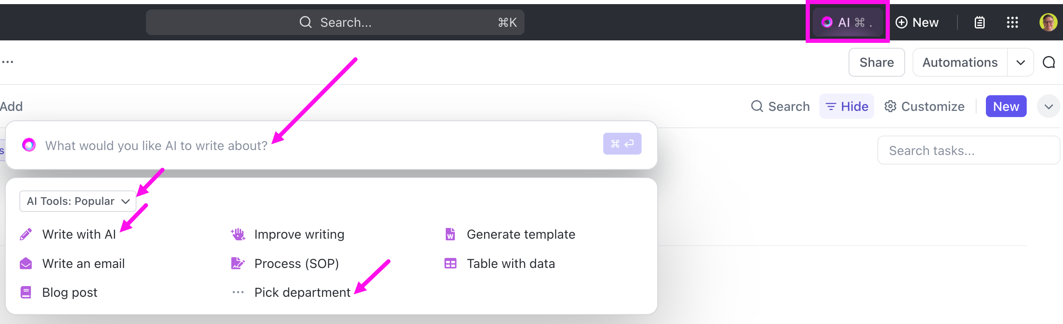
Task: Select the Write with AI tool
Action: (79, 234)
